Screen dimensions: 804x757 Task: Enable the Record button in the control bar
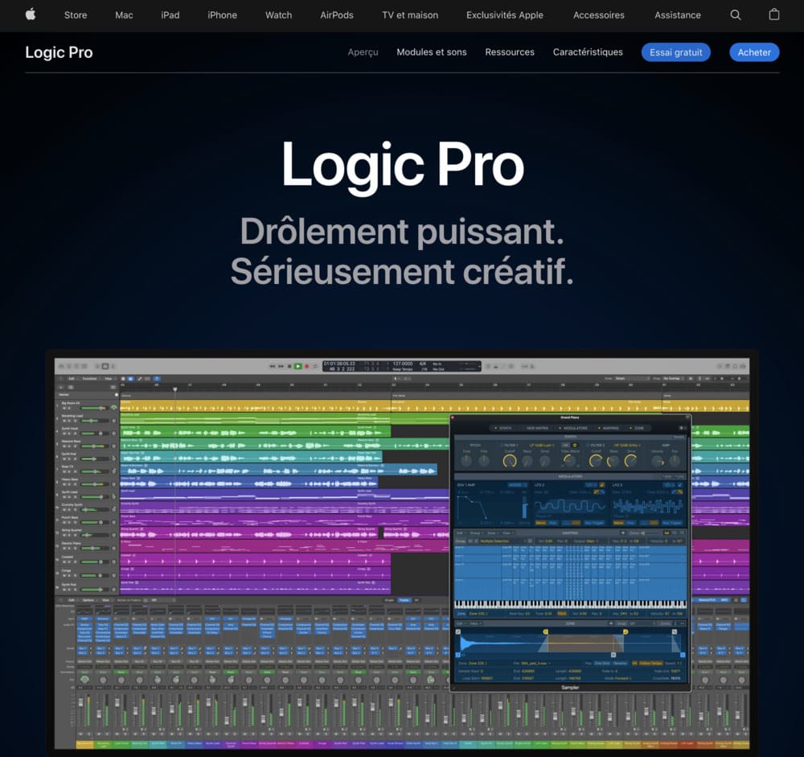coord(307,366)
